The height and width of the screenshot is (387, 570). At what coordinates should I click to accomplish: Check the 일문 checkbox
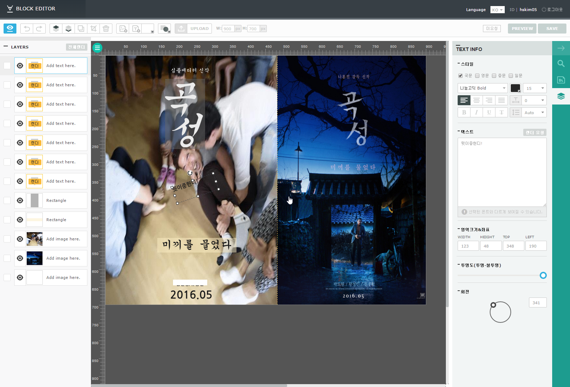click(511, 76)
